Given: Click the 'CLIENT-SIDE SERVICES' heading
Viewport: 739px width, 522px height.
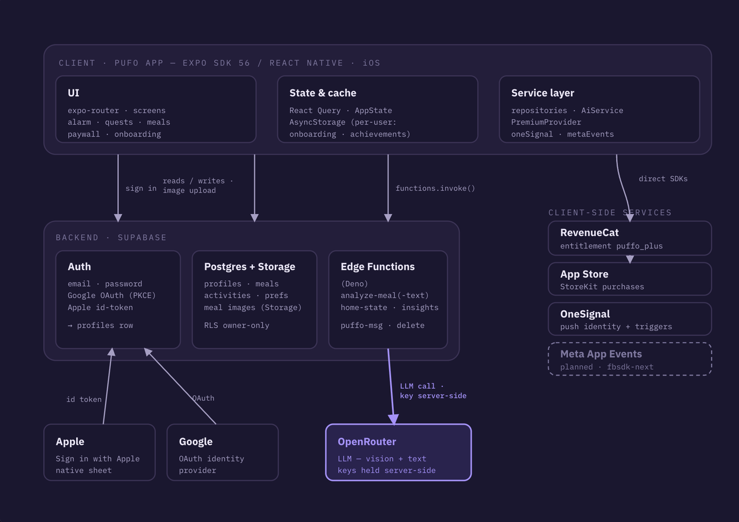Looking at the screenshot, I should pyautogui.click(x=610, y=213).
